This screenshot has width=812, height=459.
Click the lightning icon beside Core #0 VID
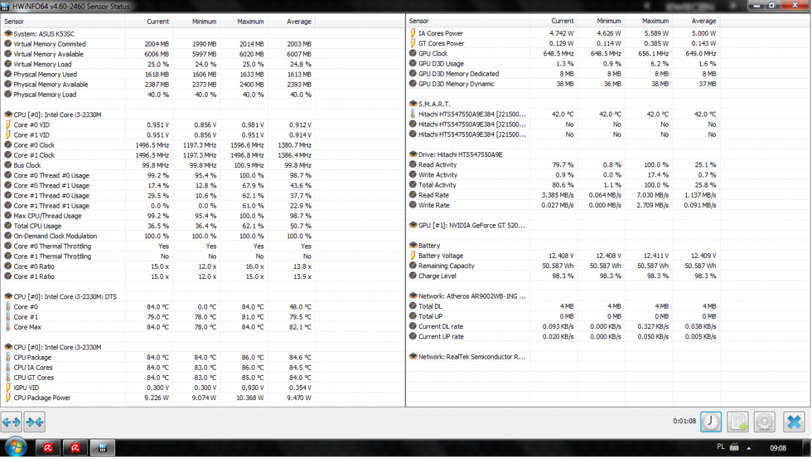(8, 125)
